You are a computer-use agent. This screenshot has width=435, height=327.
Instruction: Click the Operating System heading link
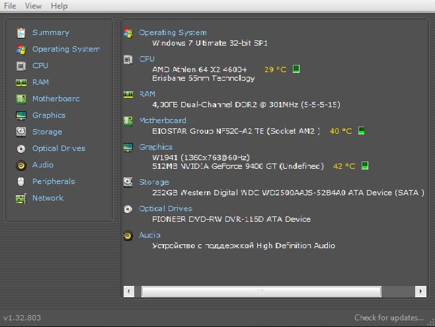pos(173,33)
